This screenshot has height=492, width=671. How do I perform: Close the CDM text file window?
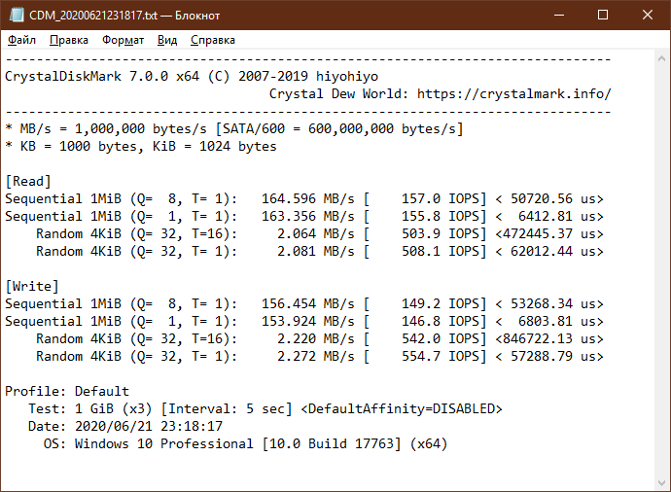[648, 15]
